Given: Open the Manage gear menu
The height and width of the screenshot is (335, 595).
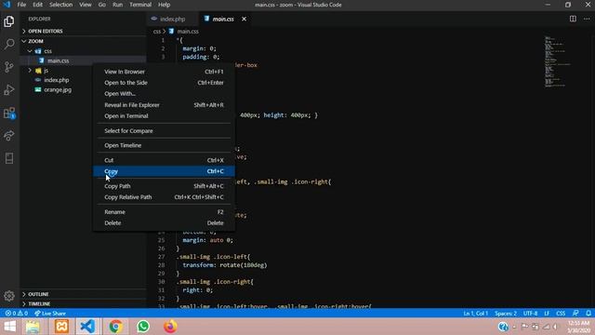Looking at the screenshot, I should 9,296.
